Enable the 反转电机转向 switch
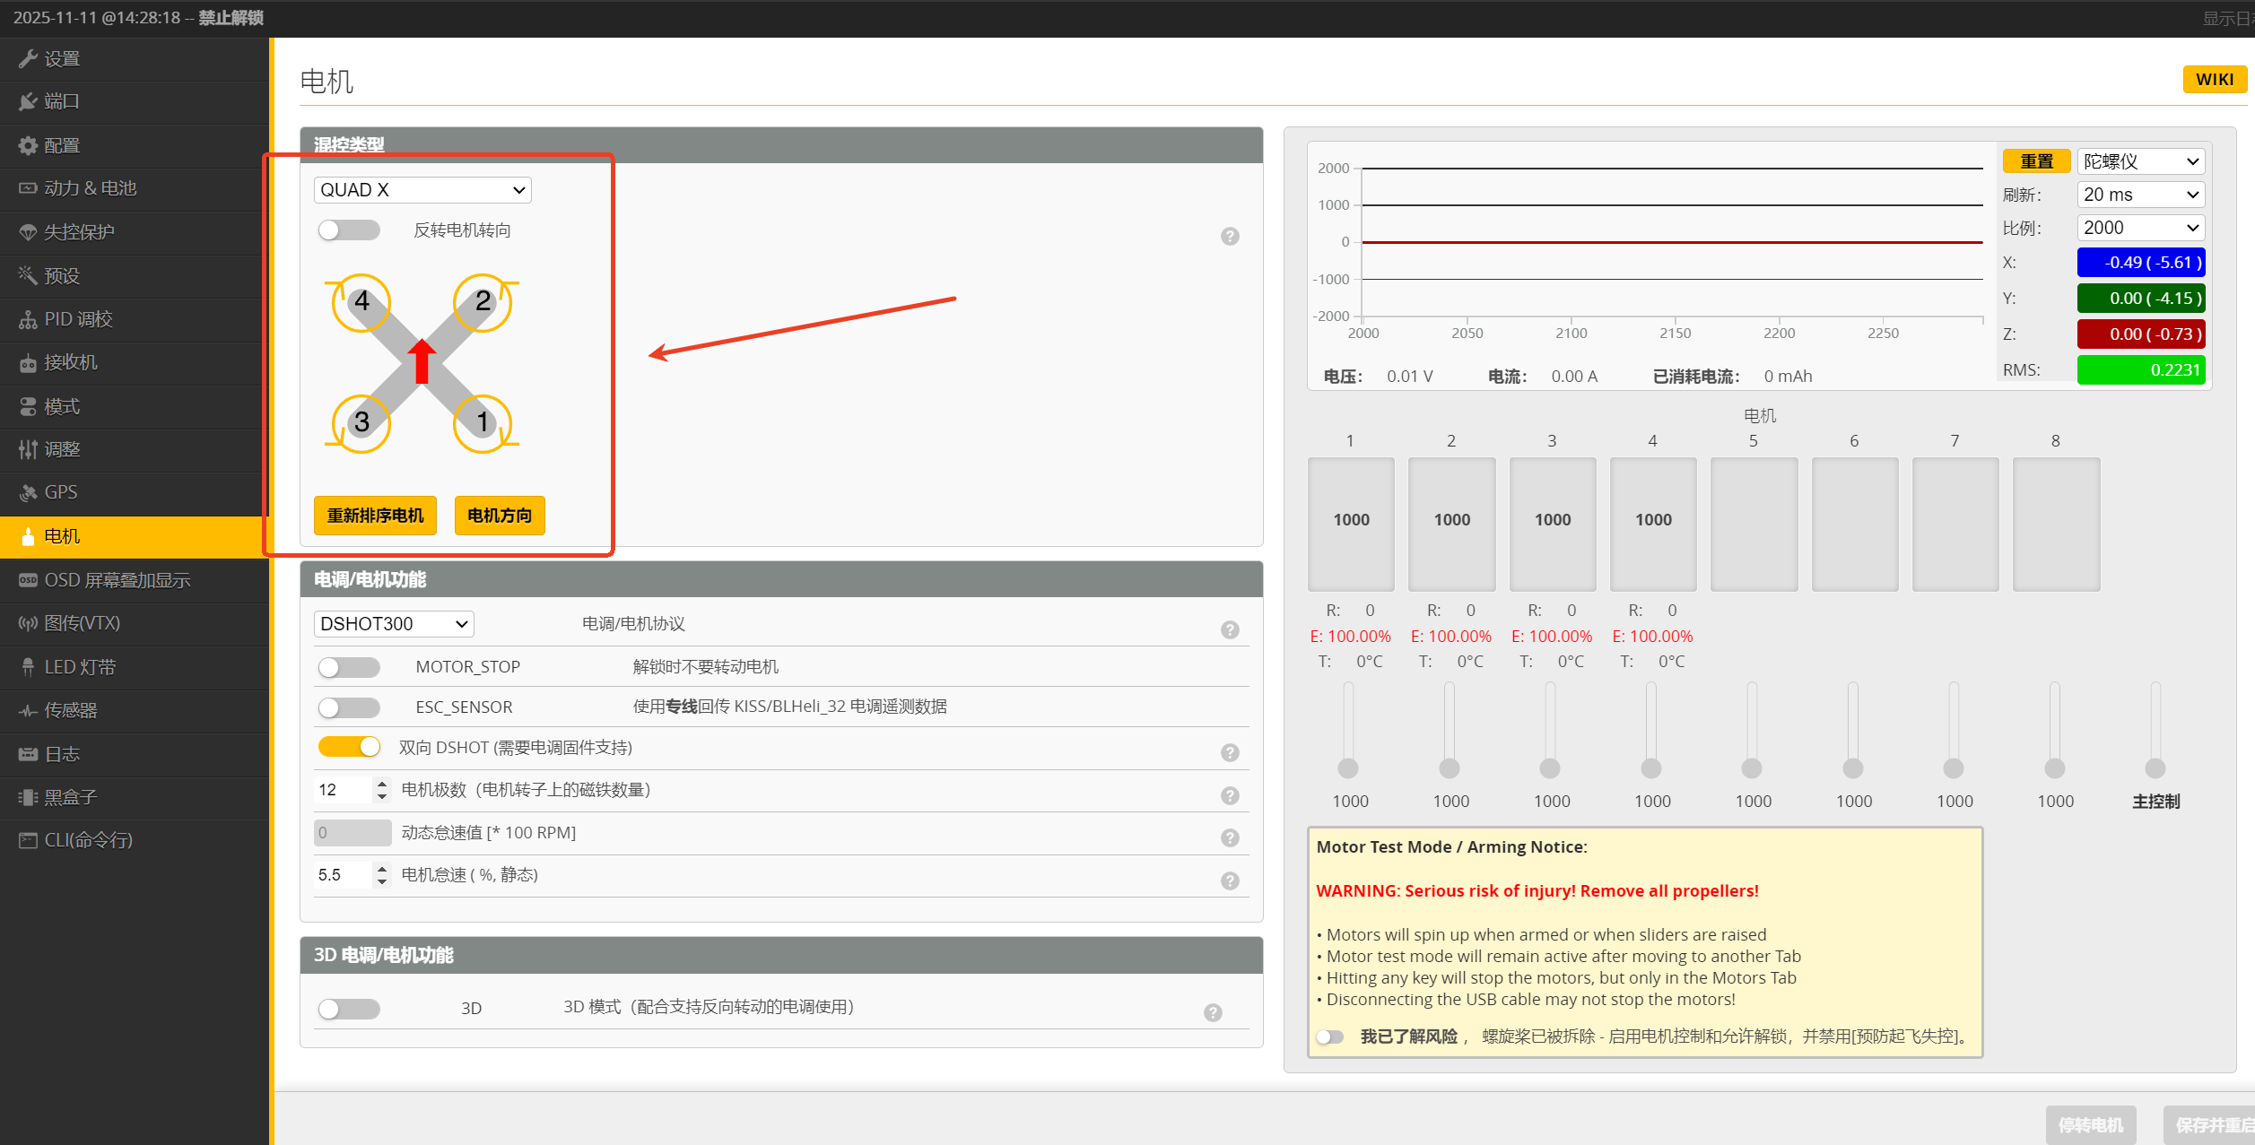Screen dimensions: 2255x1145 (x=349, y=230)
